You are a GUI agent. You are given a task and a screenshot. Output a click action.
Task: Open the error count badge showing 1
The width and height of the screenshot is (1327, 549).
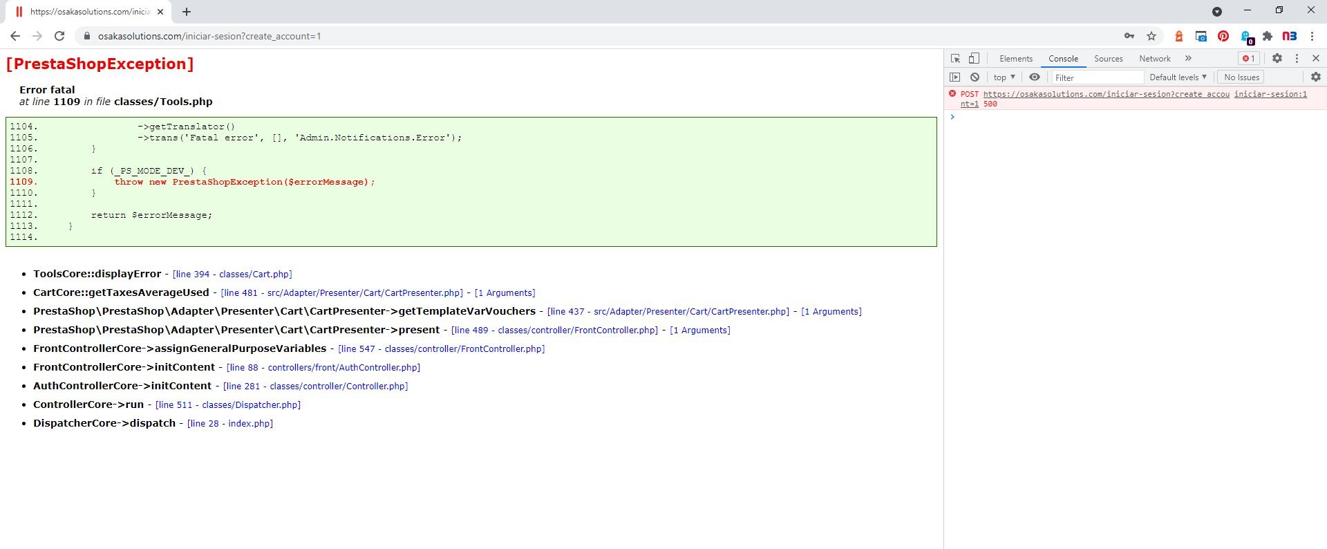tap(1249, 59)
